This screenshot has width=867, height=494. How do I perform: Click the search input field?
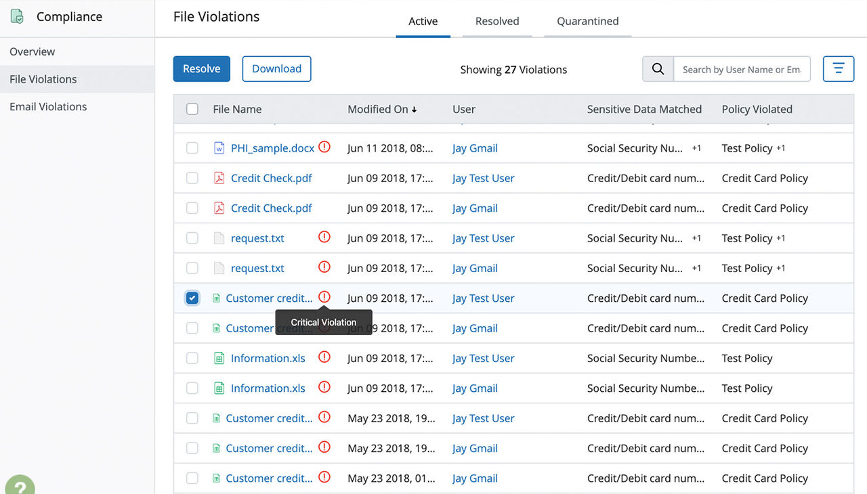(x=742, y=68)
